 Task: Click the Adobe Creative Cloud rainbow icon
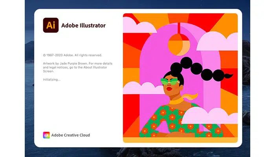(46, 135)
